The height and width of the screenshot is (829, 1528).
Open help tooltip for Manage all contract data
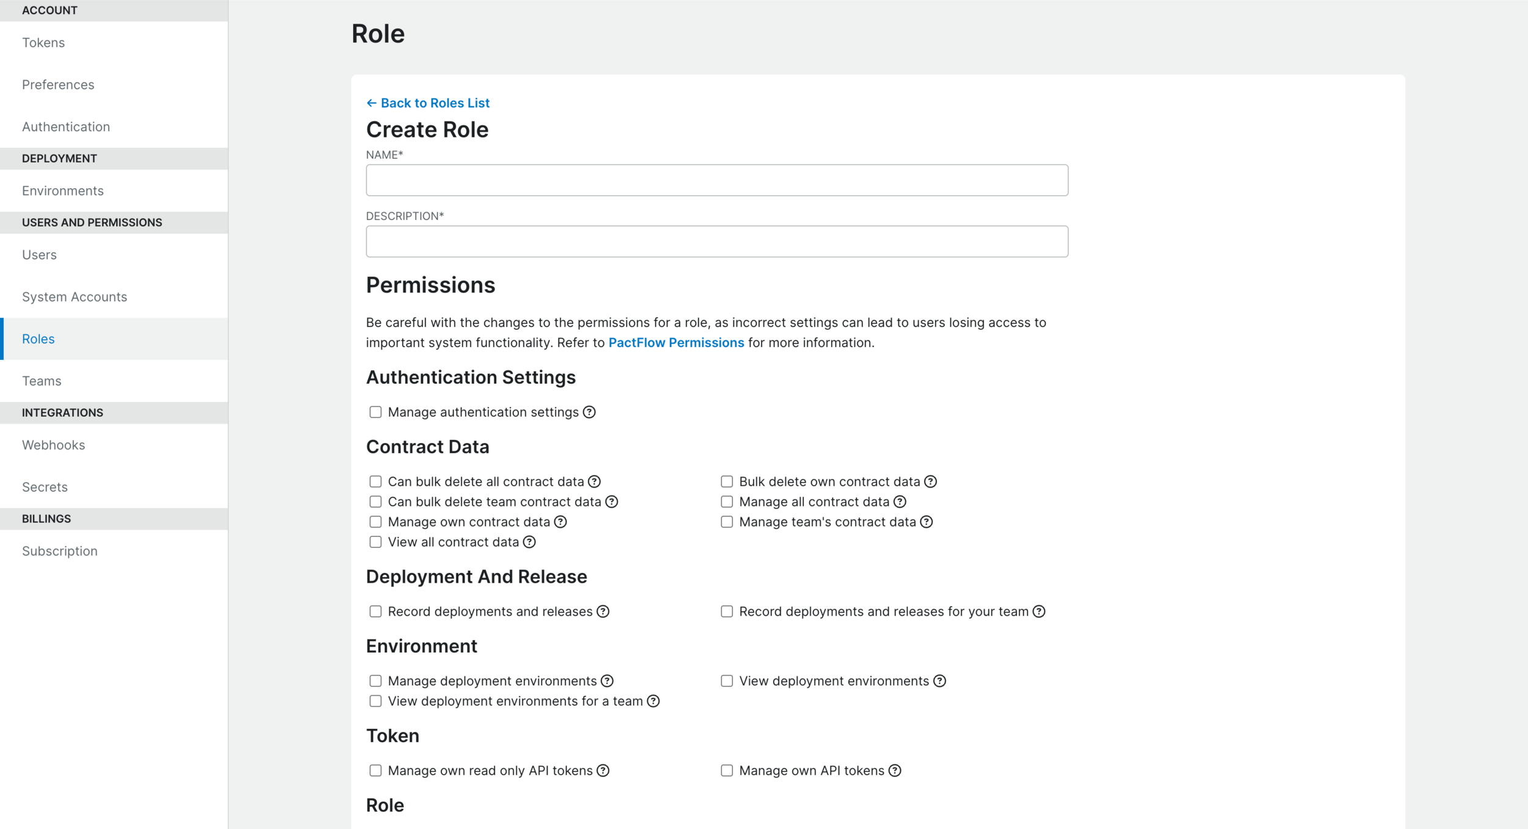[x=900, y=502]
